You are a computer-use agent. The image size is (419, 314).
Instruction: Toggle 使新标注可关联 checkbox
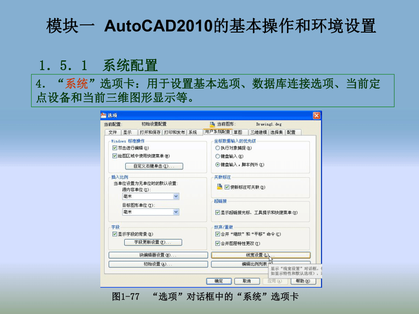click(227, 187)
